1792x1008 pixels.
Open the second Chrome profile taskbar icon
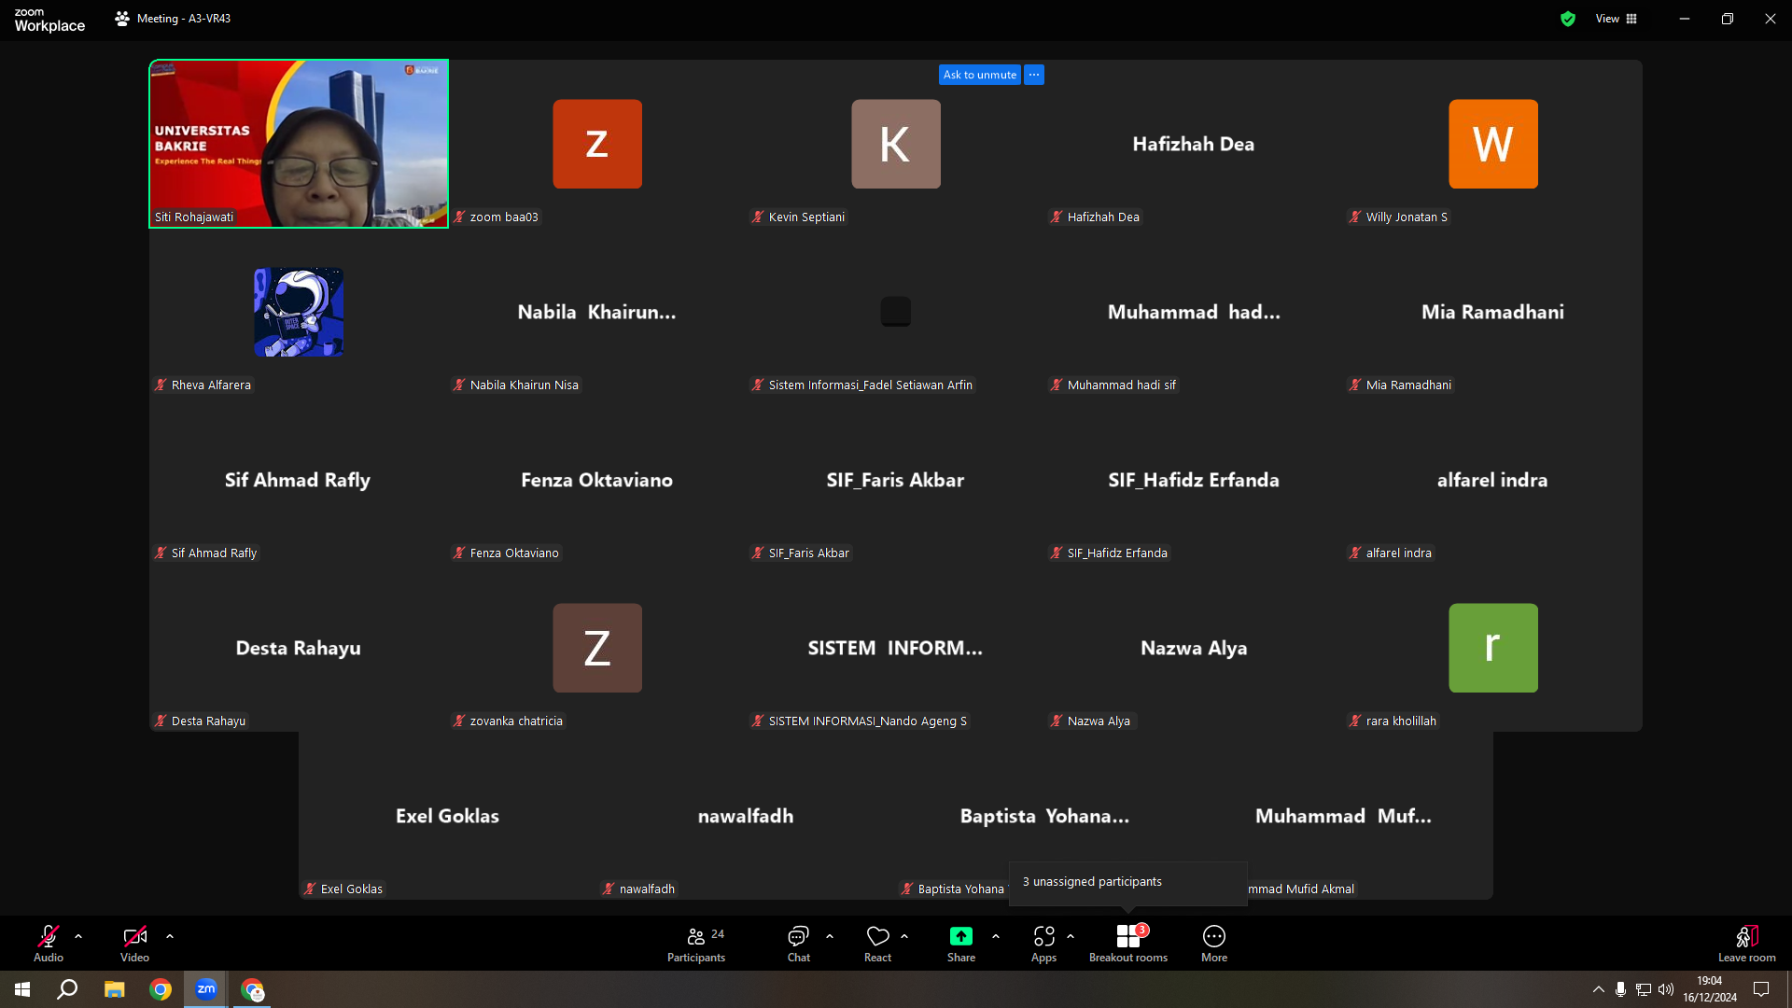point(252,989)
